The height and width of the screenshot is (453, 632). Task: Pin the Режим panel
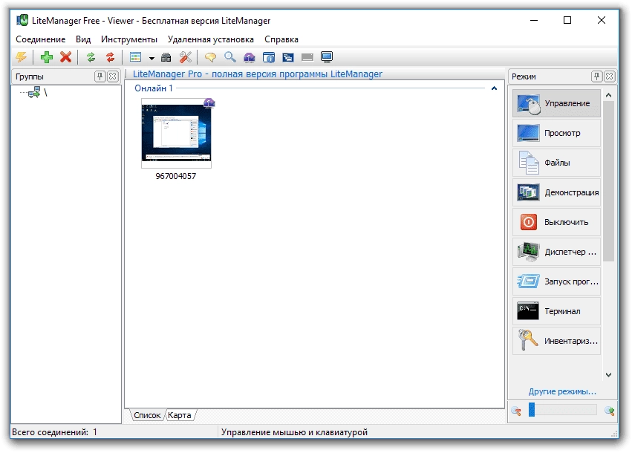(x=596, y=76)
